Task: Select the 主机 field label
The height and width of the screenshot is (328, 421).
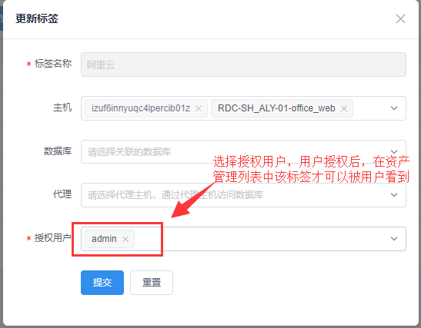Action: [62, 108]
